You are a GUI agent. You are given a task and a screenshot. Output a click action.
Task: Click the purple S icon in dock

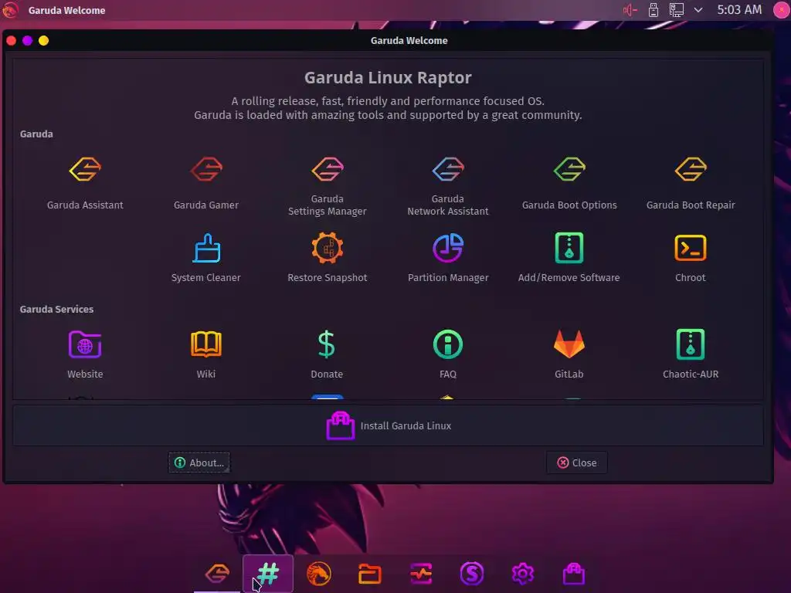(472, 574)
